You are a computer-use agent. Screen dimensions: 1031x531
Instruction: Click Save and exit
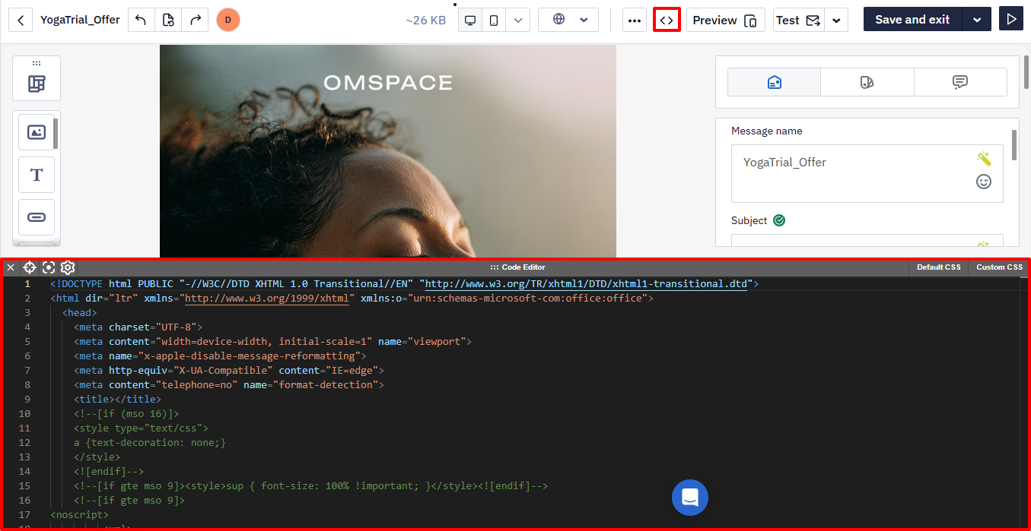[912, 20]
